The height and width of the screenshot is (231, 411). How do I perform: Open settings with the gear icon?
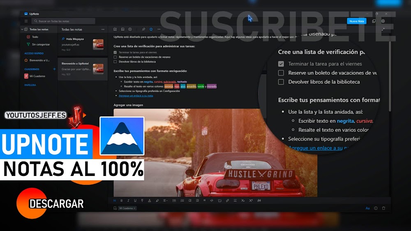(x=383, y=21)
